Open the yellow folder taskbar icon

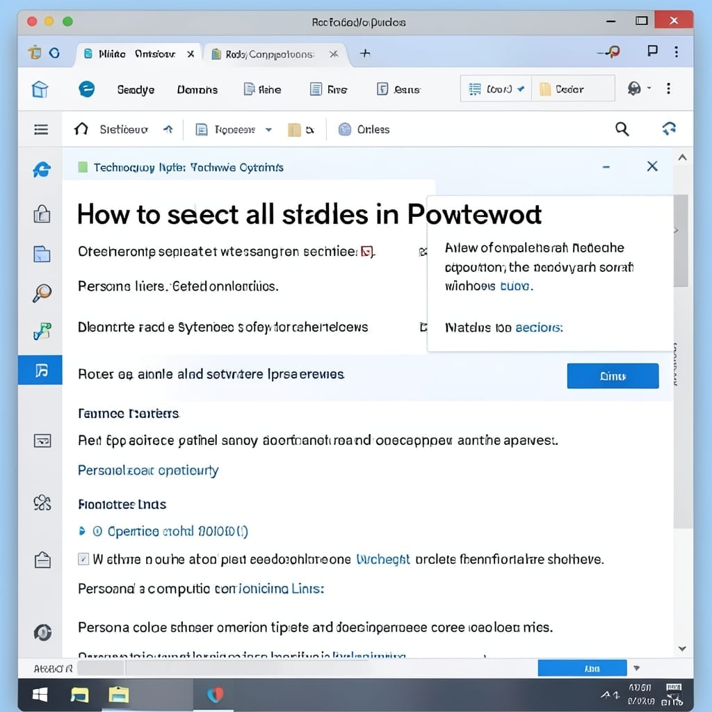tap(118, 695)
